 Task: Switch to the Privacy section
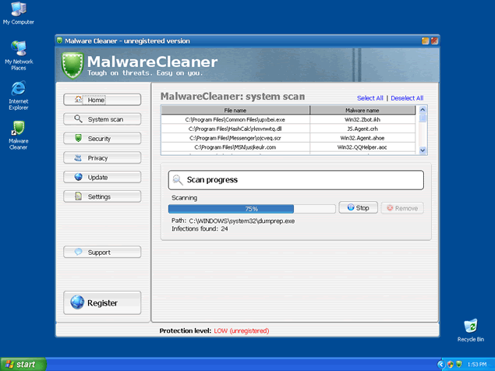coord(102,157)
